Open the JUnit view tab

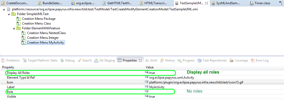pos(151,60)
